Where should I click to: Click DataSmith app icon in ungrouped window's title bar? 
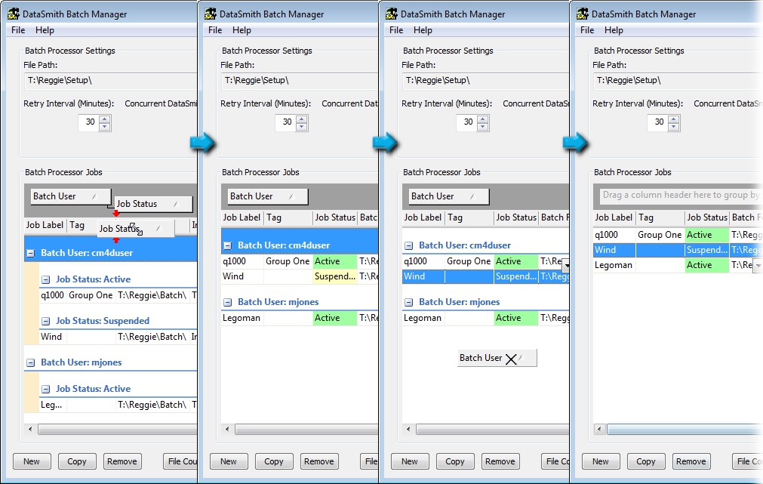tap(583, 14)
